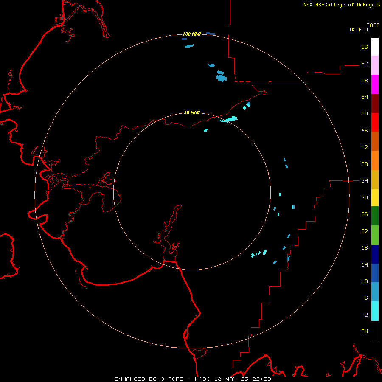
Task: Click the 18 legend value
Action: point(365,248)
